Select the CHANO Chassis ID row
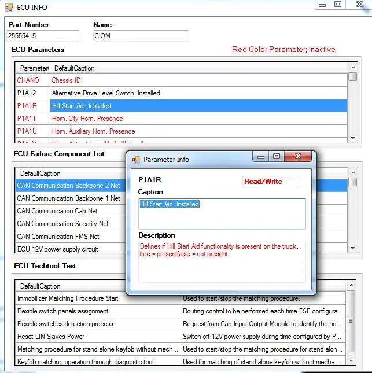Screen dimensions: 372x373 [181, 80]
